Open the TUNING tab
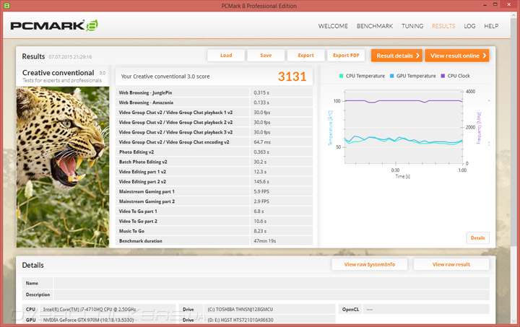 click(x=412, y=26)
